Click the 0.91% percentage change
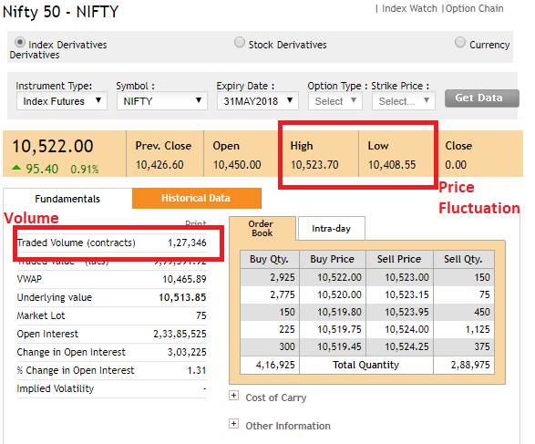 point(85,169)
